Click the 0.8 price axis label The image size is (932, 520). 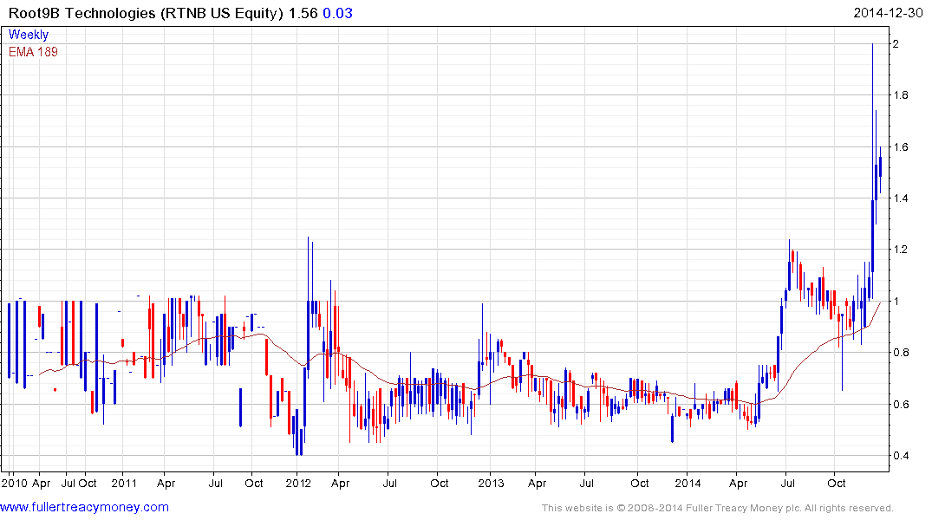(900, 353)
